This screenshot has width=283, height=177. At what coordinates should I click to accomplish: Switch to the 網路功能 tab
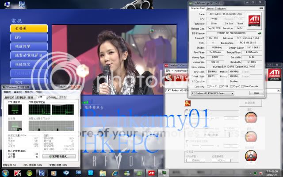[x=51, y=97]
